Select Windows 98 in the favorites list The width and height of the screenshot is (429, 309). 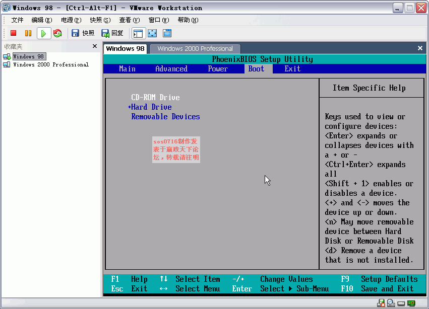28,56
